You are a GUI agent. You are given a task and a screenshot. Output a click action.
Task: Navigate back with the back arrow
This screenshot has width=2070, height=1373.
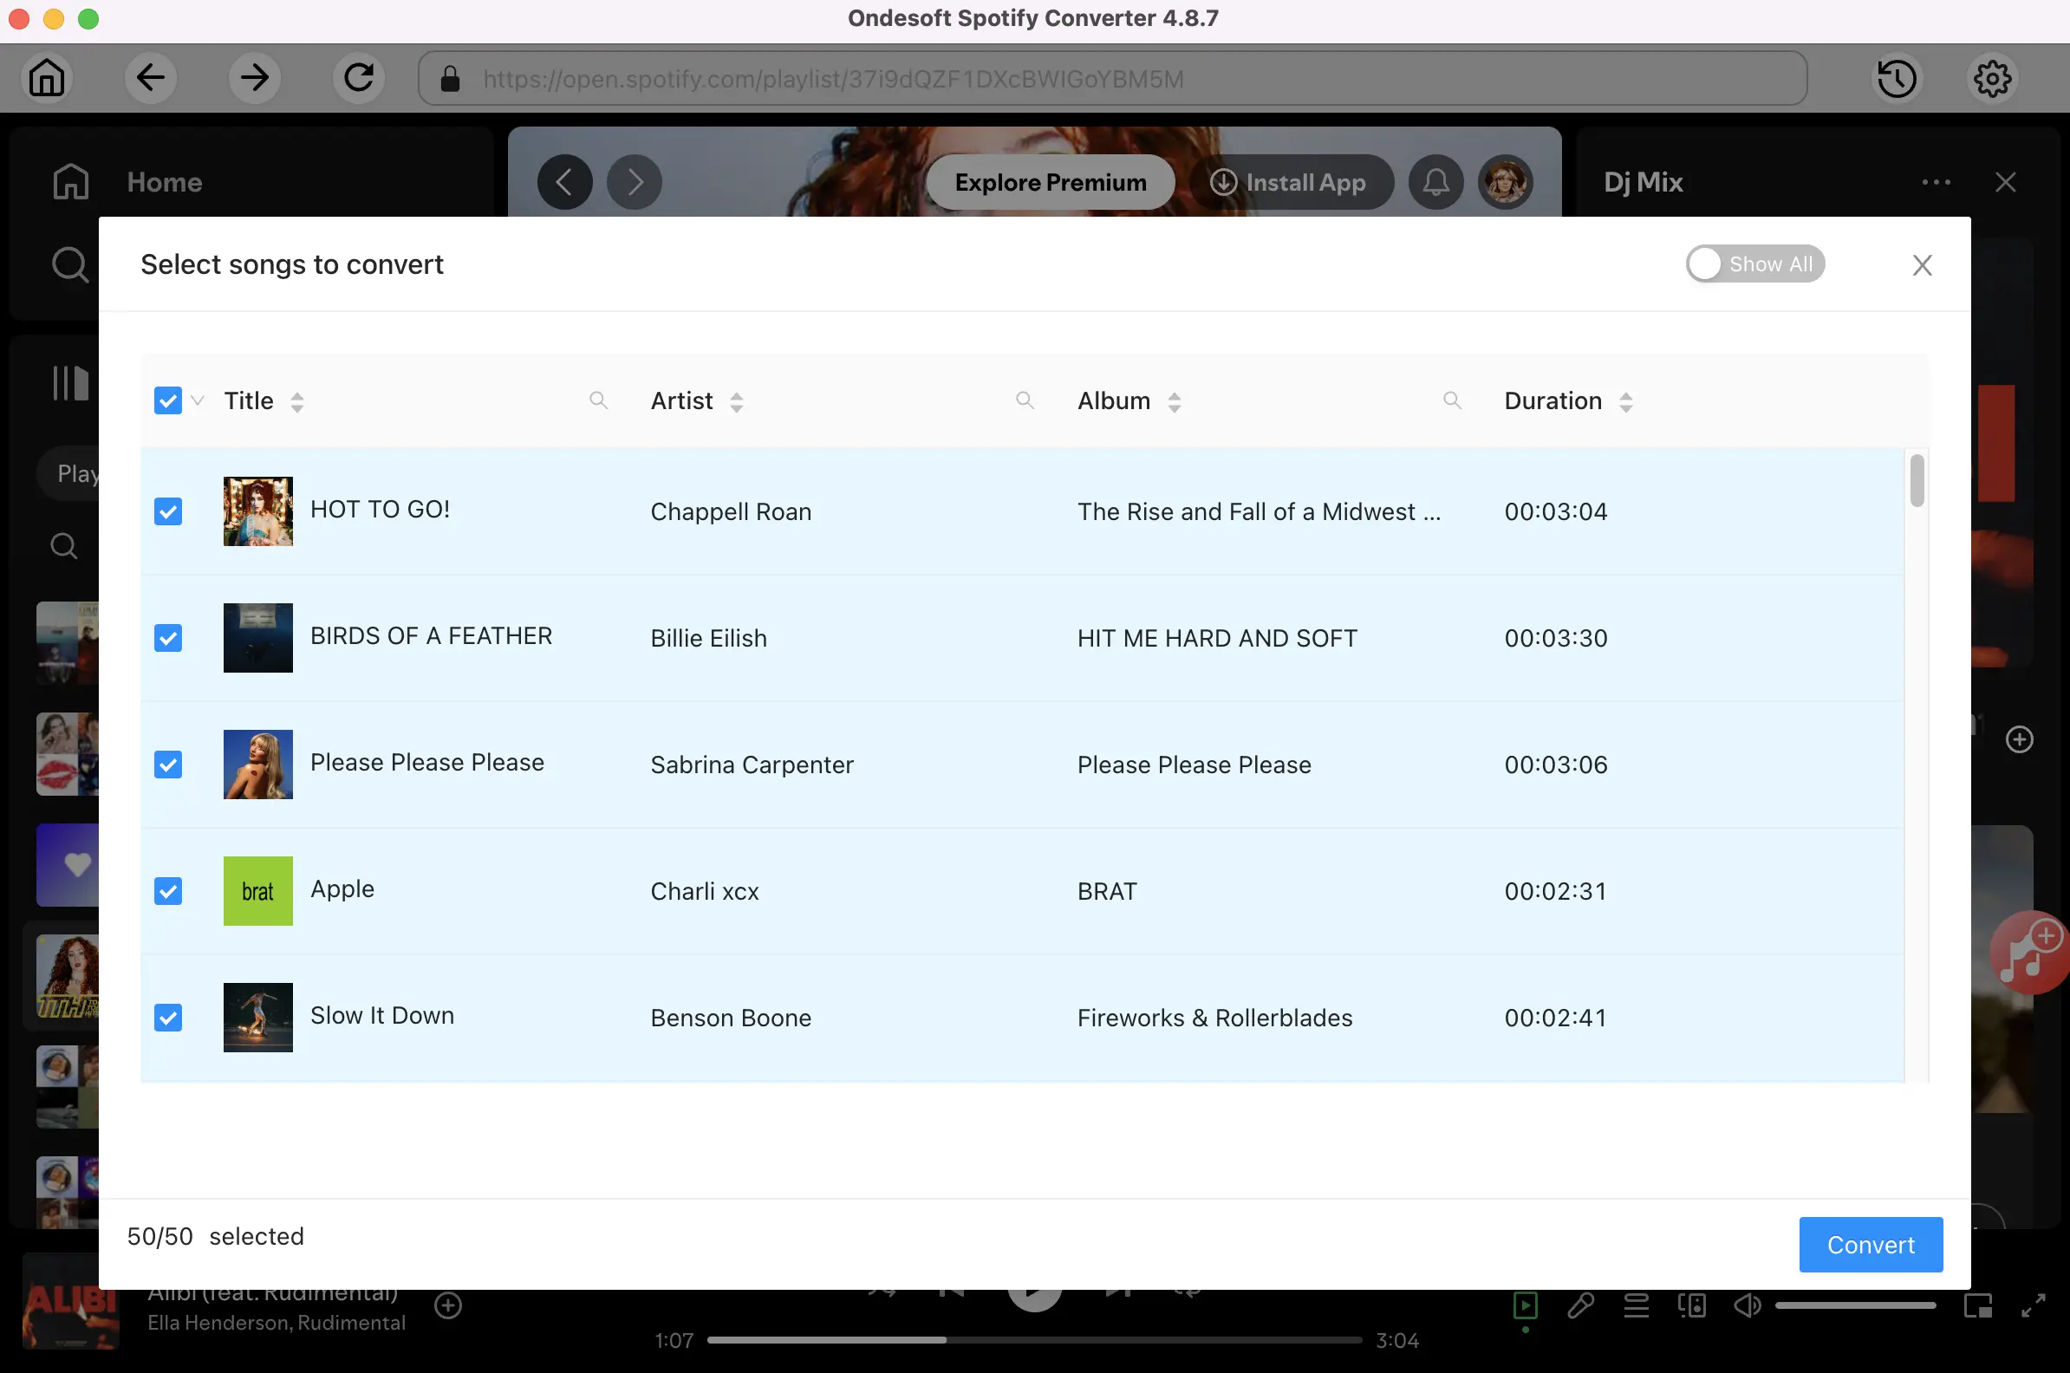pyautogui.click(x=150, y=78)
